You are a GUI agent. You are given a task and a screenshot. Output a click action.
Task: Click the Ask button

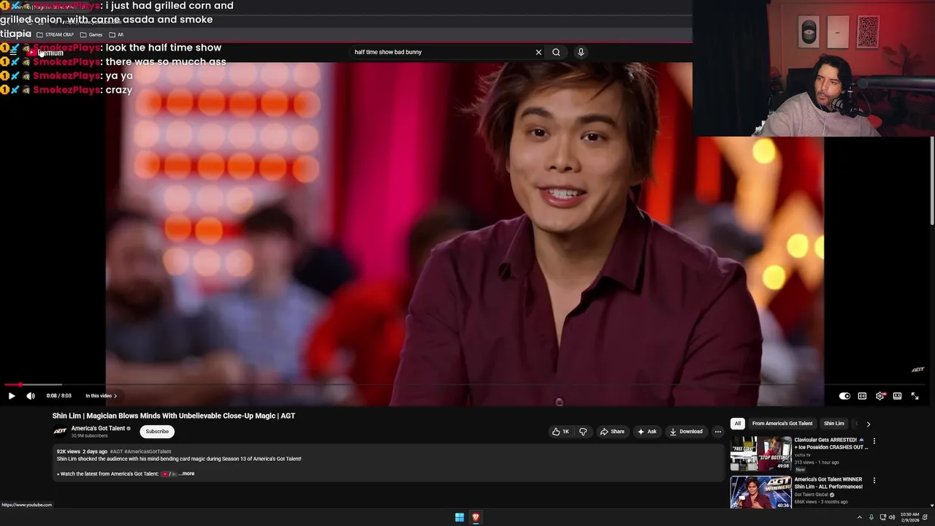(646, 432)
